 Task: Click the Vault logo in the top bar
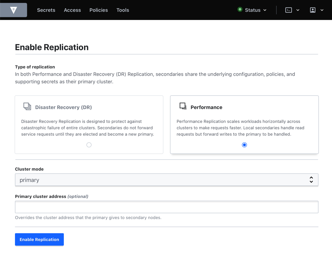pyautogui.click(x=13, y=10)
